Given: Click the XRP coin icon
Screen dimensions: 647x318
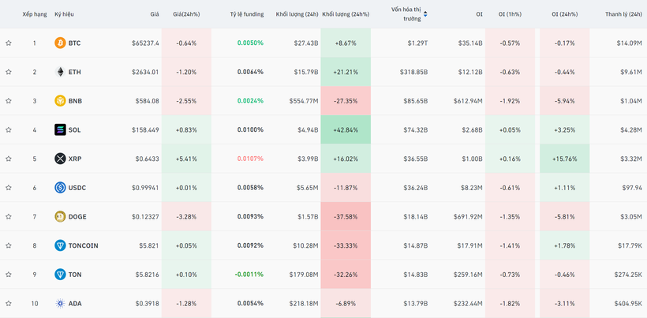Looking at the screenshot, I should (x=60, y=159).
